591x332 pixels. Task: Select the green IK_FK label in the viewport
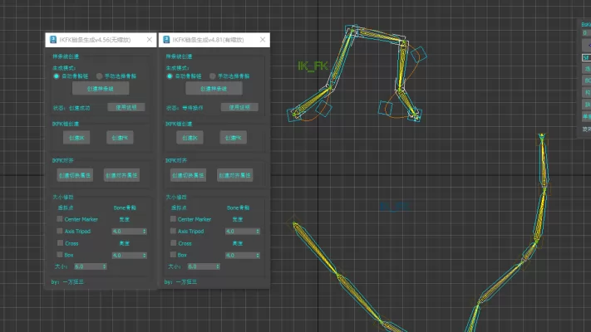[313, 66]
